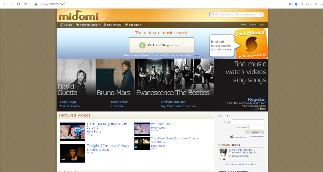Open the Регистрация link in top bar
This screenshot has width=323, height=172.
(248, 25)
